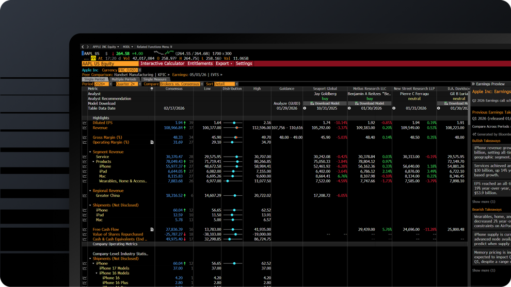Viewport: 511px width, 287px height.
Task: Open chart icon for Diluted EPS row
Action: click(85, 123)
